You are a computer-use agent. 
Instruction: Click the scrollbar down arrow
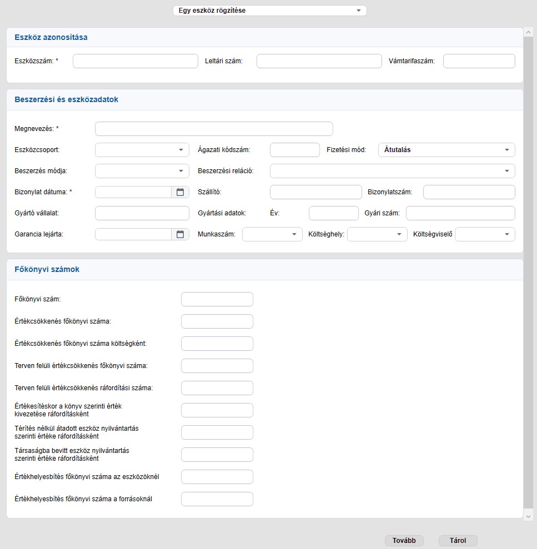point(528,516)
